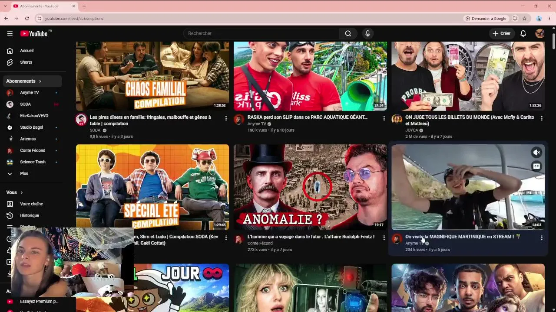Open more options for the Rudolph Fentz video
This screenshot has width=556, height=312.
(384, 237)
